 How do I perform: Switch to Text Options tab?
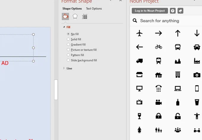[94, 9]
